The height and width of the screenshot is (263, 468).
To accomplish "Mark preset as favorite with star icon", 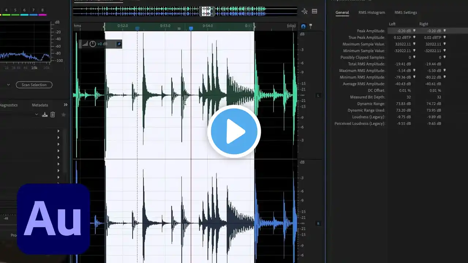I will tap(64, 115).
